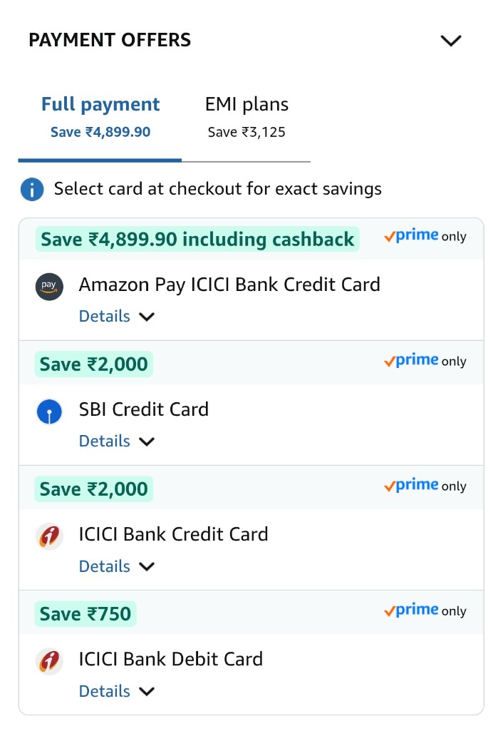Click the PAYMENT OFFERS heading
This screenshot has height=746, width=503.
tap(110, 40)
